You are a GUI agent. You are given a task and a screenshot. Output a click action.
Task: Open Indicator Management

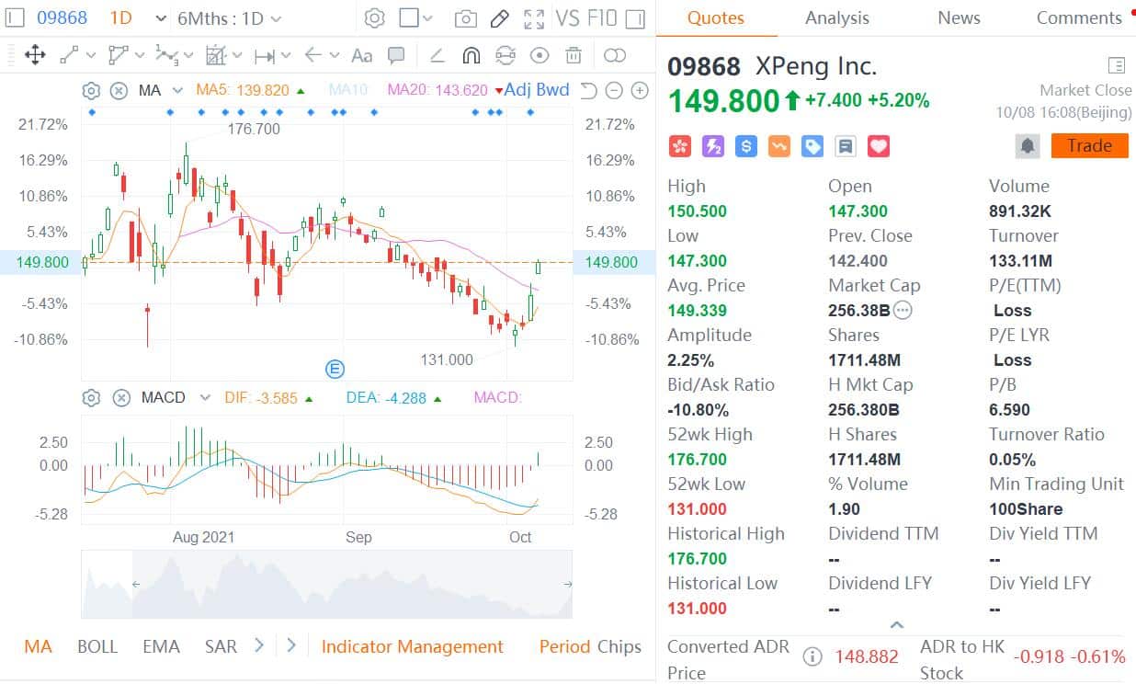coord(412,646)
